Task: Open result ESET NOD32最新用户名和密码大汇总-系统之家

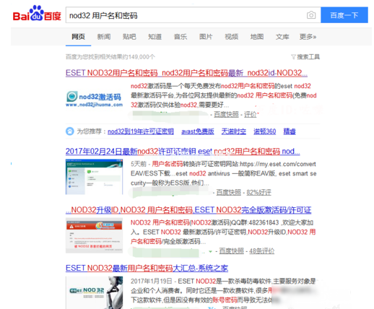Action: tap(147, 268)
